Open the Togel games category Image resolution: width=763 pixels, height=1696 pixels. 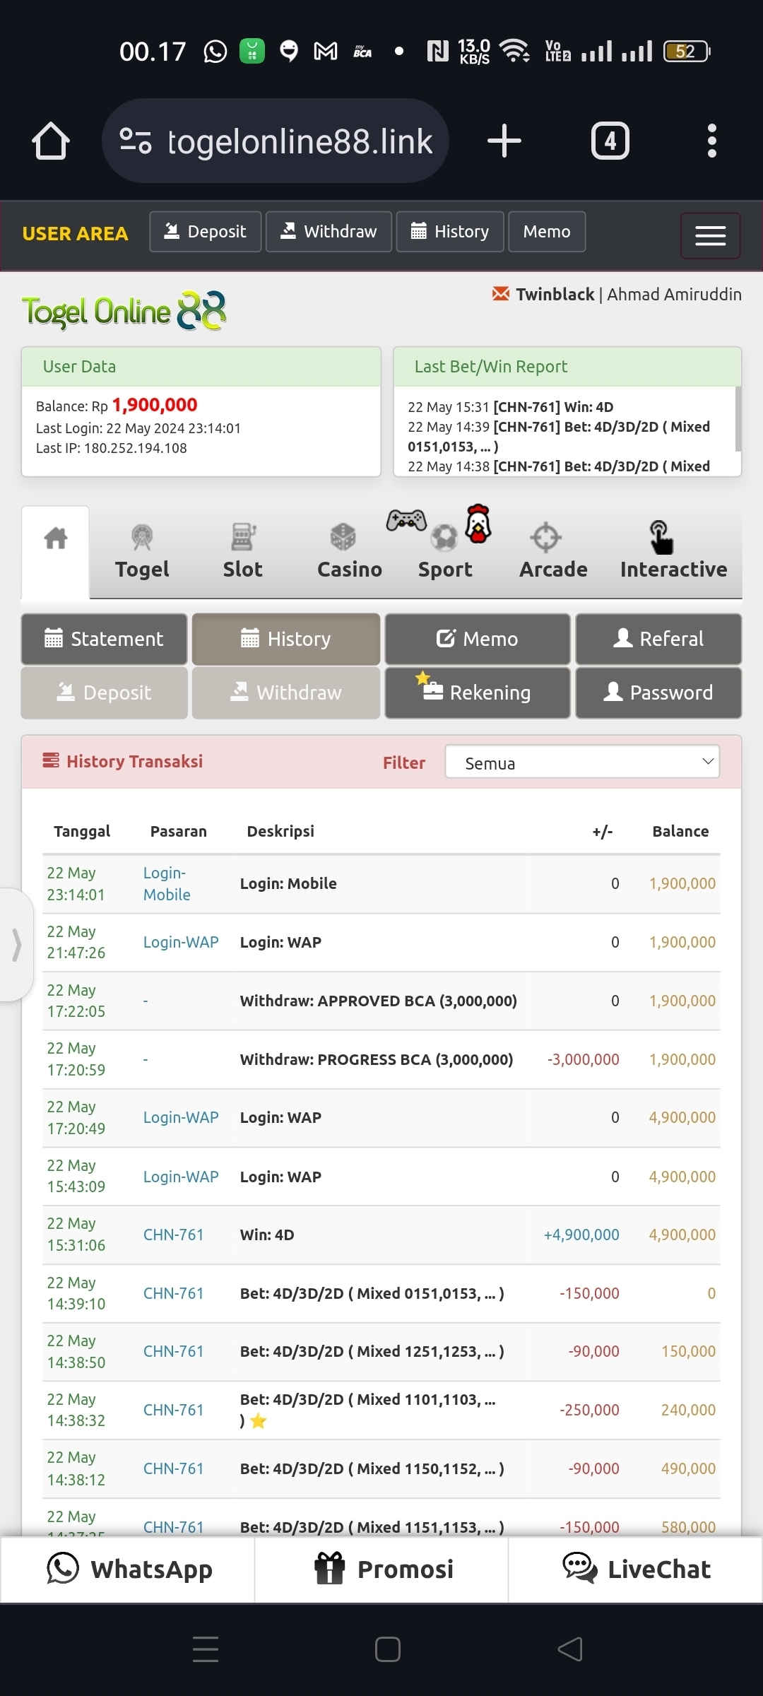pyautogui.click(x=142, y=552)
